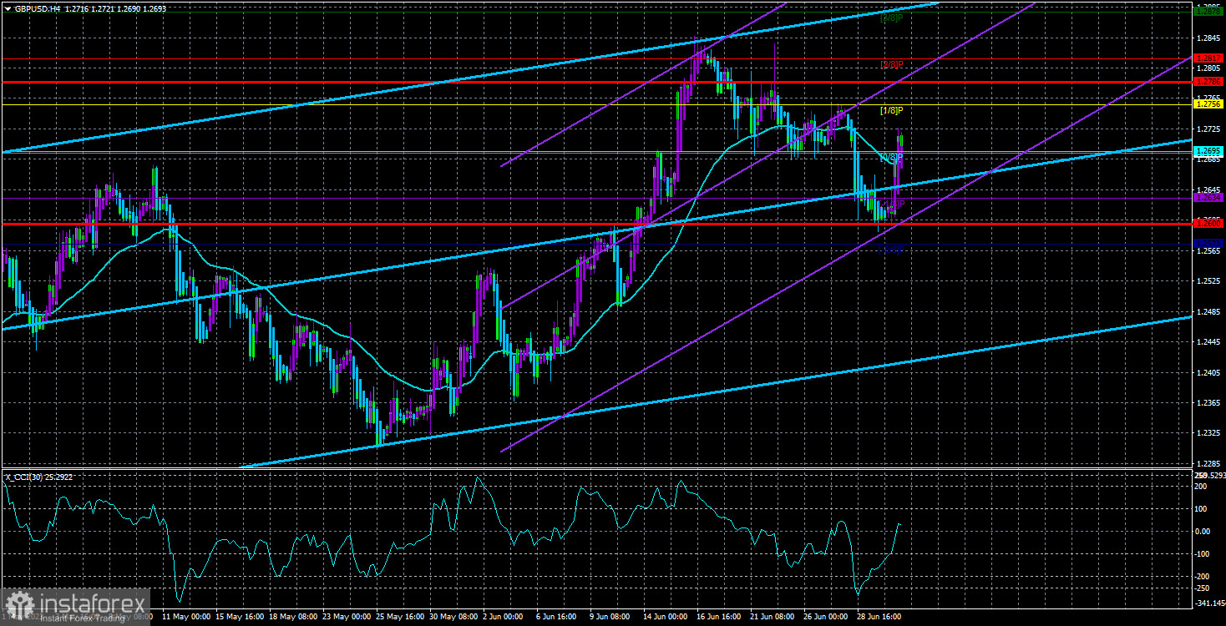Click the 1.2365 value on price axis
Image resolution: width=1226 pixels, height=626 pixels.
tap(1208, 403)
